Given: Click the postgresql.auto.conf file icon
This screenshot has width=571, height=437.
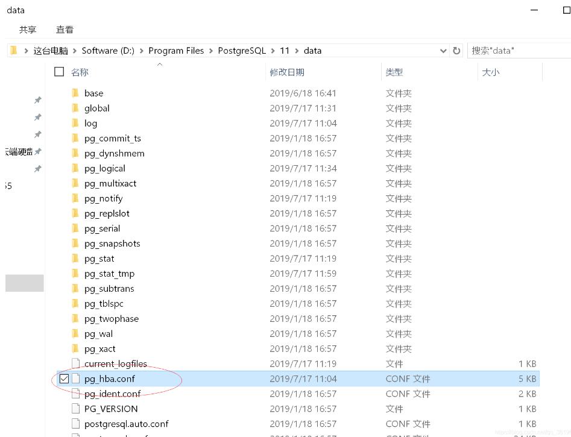Looking at the screenshot, I should 75,424.
